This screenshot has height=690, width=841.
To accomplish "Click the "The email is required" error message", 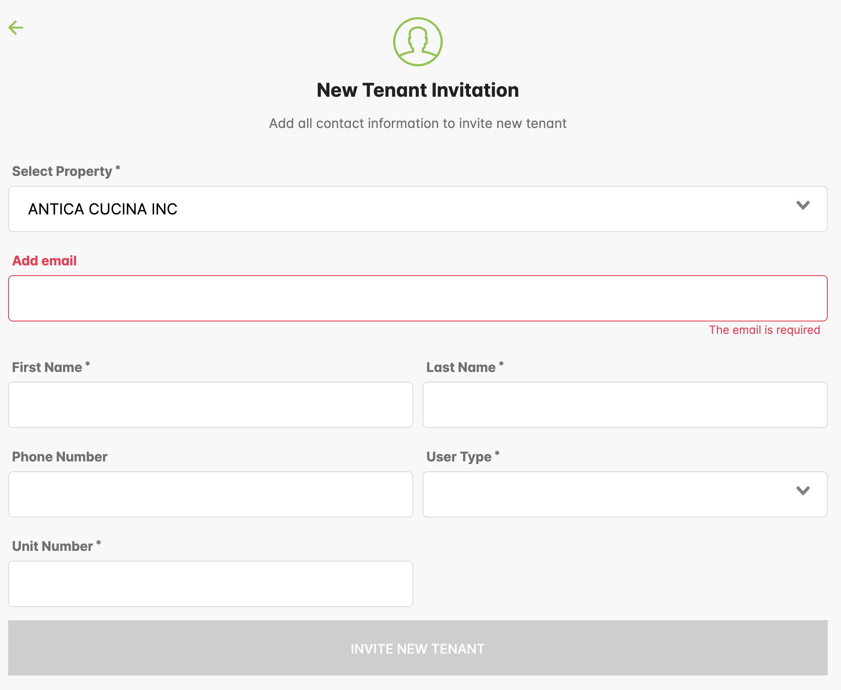I will tap(764, 330).
